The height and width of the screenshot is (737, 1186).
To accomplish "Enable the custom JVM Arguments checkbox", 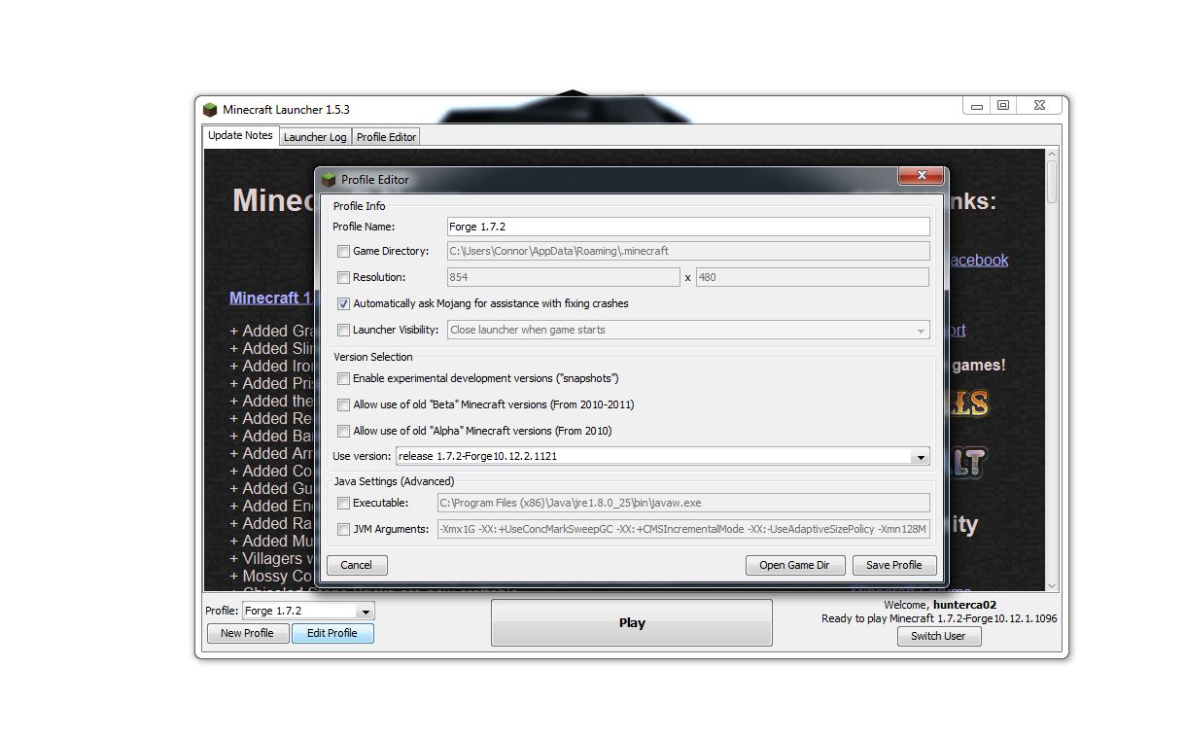I will coord(343,529).
